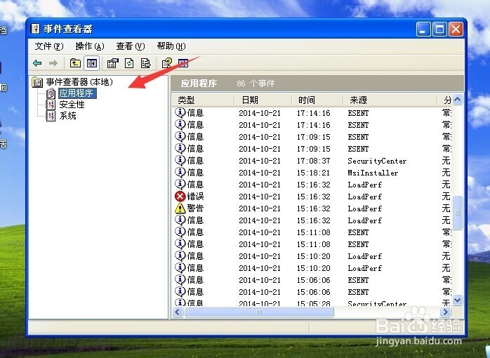Image resolution: width=490 pixels, height=358 pixels.
Task: Click the vertical scrollbar thumb
Action: (x=458, y=213)
